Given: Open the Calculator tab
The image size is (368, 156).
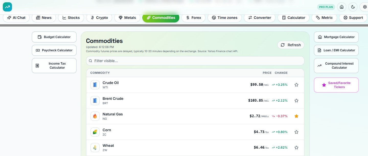Looking at the screenshot, I should point(293,18).
